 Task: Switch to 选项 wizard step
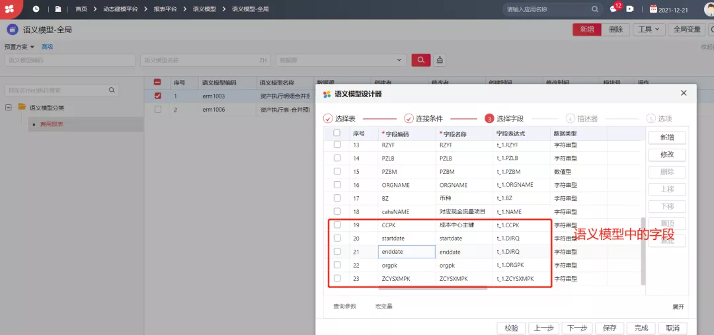[x=659, y=119]
